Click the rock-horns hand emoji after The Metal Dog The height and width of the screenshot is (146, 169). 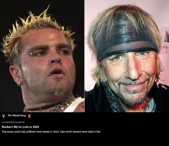tap(29, 116)
